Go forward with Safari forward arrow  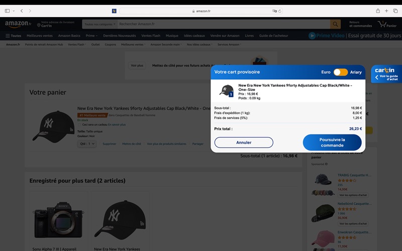30,11
